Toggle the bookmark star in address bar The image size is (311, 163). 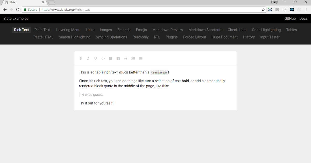(x=263, y=9)
